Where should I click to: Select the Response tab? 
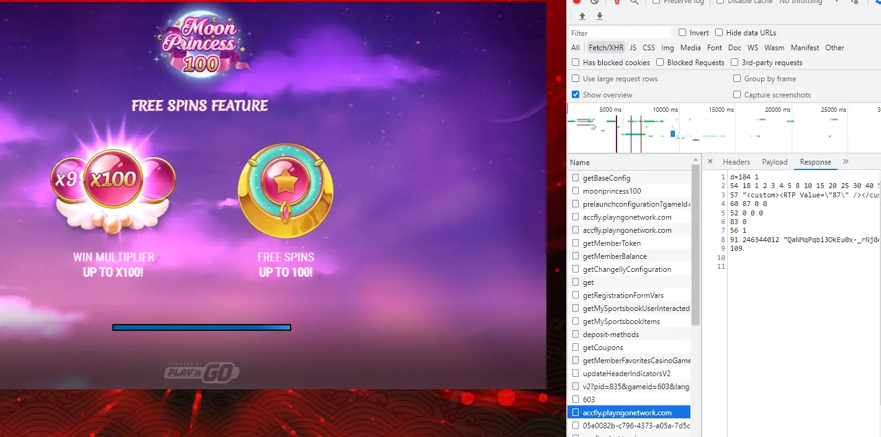815,162
